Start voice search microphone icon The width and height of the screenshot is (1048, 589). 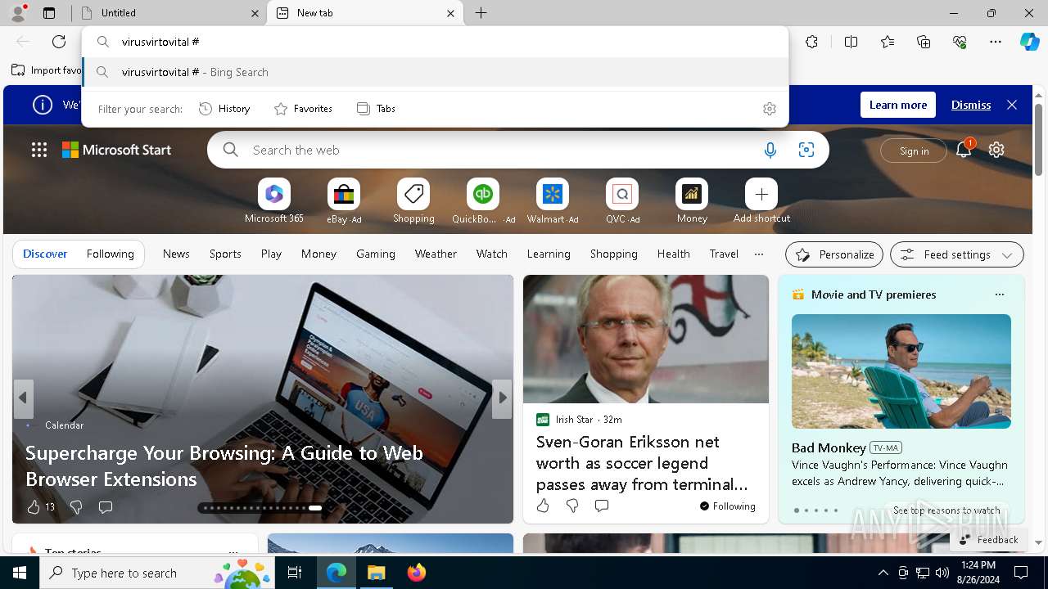click(770, 150)
